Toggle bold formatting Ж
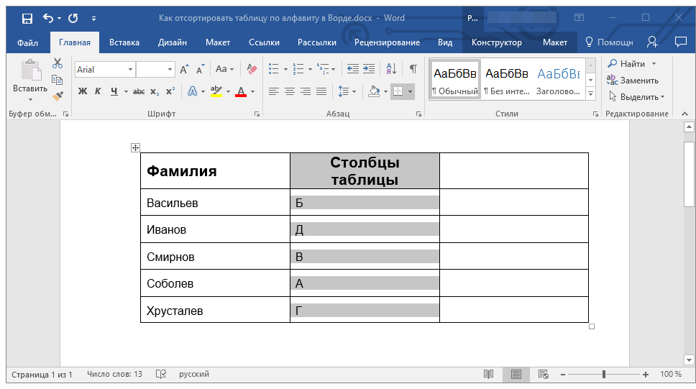Viewport: 696px width, 389px height. pos(83,91)
